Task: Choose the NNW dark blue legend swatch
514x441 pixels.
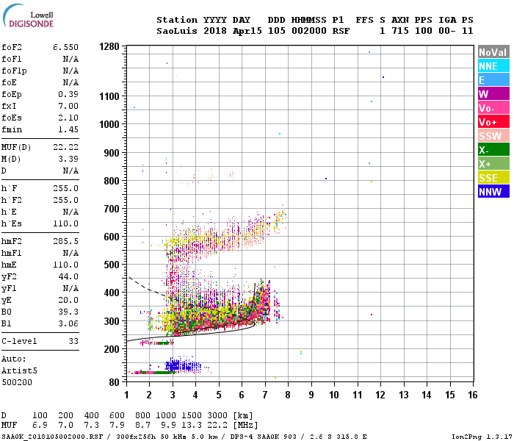Action: coord(493,192)
